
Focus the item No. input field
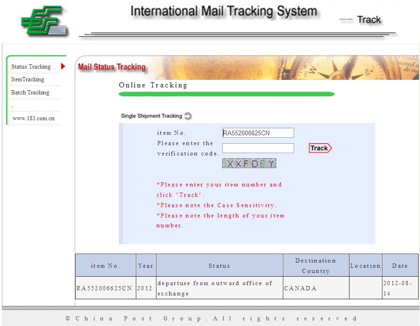click(x=258, y=133)
